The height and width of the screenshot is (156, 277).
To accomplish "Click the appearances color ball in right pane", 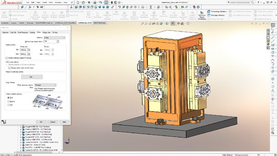I will tap(268, 44).
